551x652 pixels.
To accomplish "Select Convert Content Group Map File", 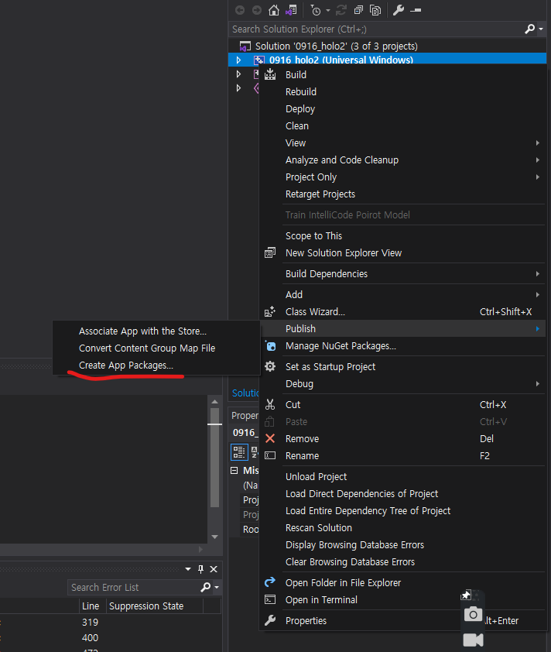I will (x=147, y=348).
